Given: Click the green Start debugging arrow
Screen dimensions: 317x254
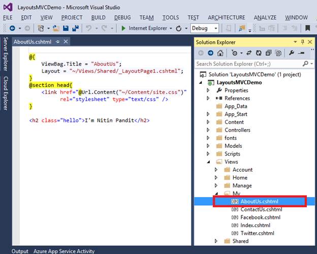Looking at the screenshot, I should tap(123, 28).
